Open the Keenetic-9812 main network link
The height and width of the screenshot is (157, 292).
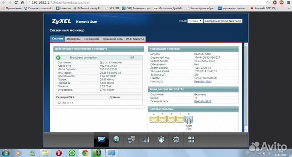point(203,101)
